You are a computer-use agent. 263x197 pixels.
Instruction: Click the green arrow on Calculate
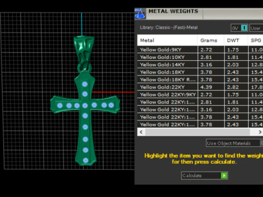pos(224,176)
